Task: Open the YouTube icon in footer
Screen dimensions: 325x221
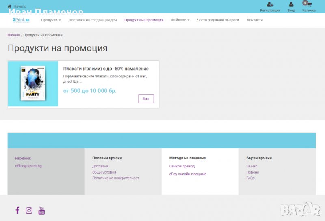Action: pos(41,210)
